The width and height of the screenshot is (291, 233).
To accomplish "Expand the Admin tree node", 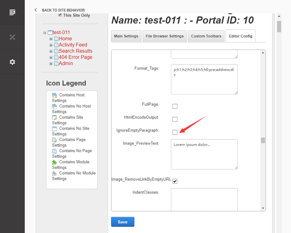I will (51, 64).
